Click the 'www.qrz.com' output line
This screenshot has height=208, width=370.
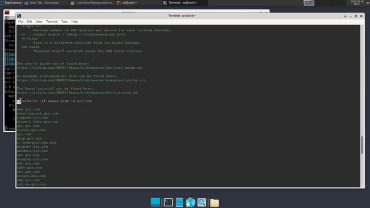tap(28, 109)
